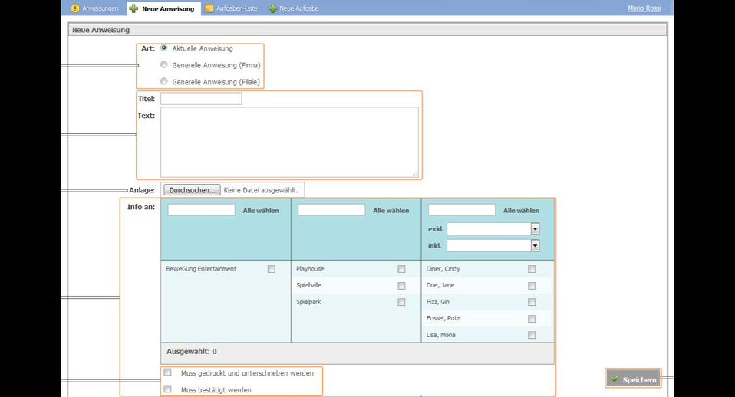This screenshot has height=397, width=735.
Task: Enable Muss gedruckt und unterschrieben werden
Action: (167, 372)
